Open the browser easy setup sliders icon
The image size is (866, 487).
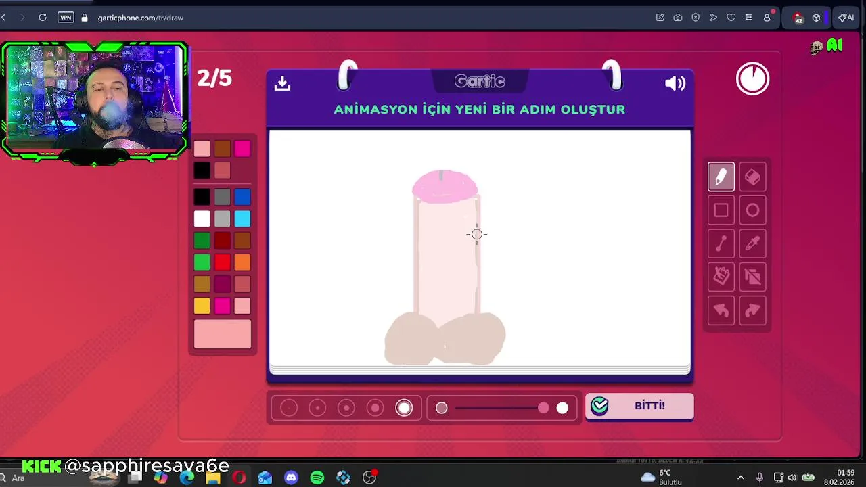pos(749,18)
